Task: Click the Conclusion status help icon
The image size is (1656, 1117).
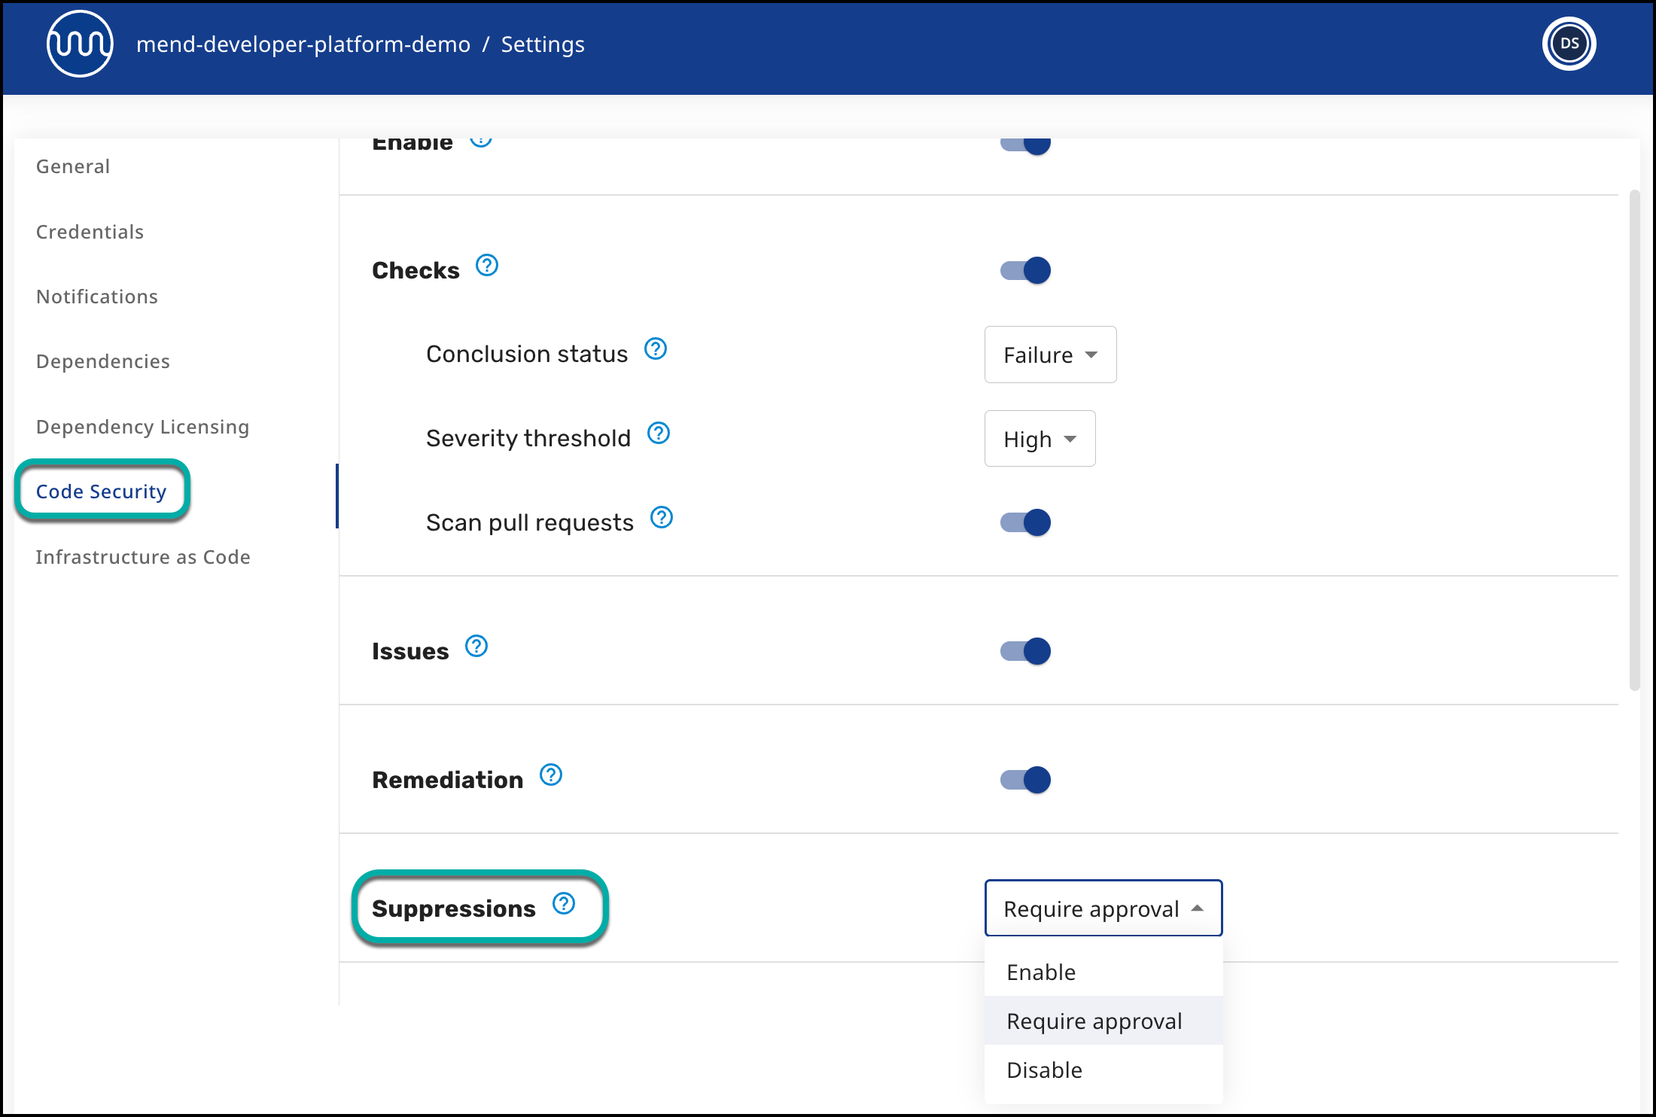Action: 656,349
